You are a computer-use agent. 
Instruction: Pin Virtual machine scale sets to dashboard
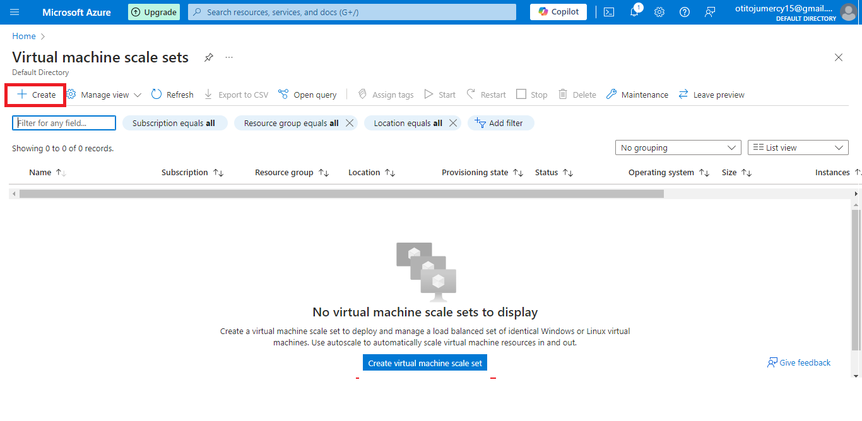tap(209, 57)
